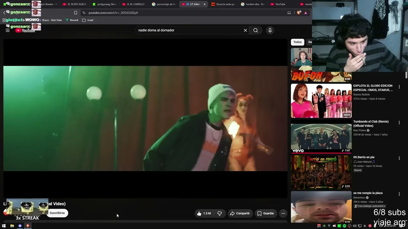Open the YouTube hamburger guide menu

8,30
